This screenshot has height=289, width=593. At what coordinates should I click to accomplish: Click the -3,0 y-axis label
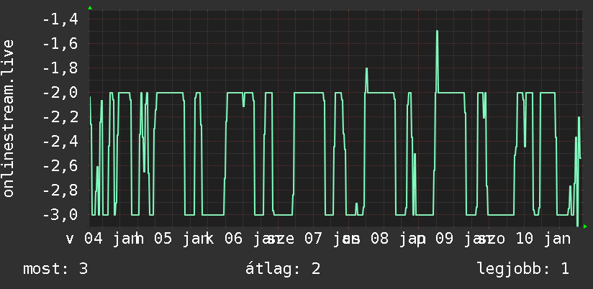[x=60, y=214]
